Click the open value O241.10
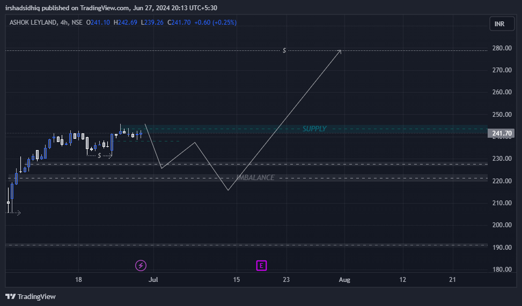This screenshot has width=522, height=306. pos(98,23)
